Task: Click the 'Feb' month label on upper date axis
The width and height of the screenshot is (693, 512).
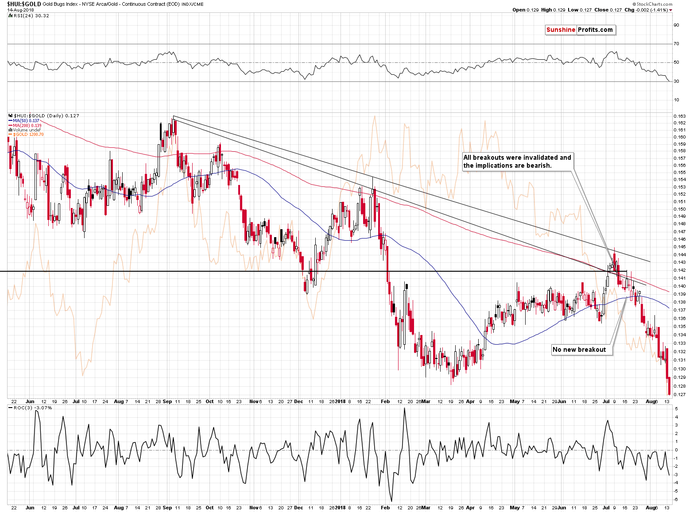Action: tap(385, 402)
